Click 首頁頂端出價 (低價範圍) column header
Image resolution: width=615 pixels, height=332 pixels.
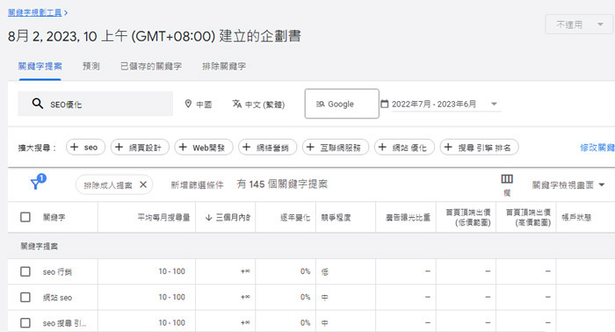(468, 217)
